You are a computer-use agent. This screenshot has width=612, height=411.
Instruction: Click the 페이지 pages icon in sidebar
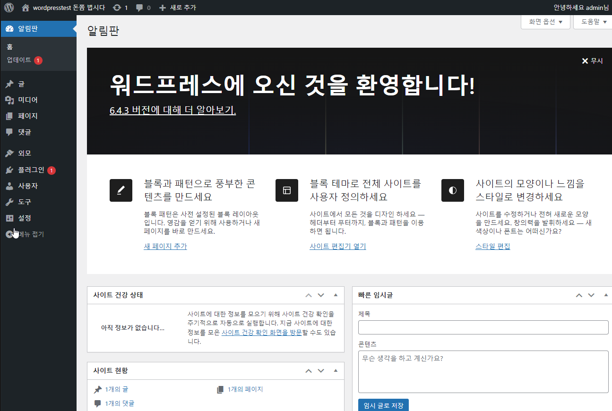(x=9, y=116)
